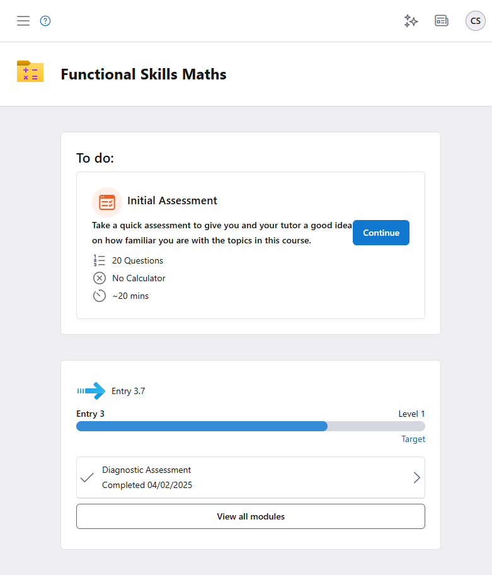Open the Diagnostic Assessment completed row
This screenshot has height=575, width=492.
pos(251,477)
